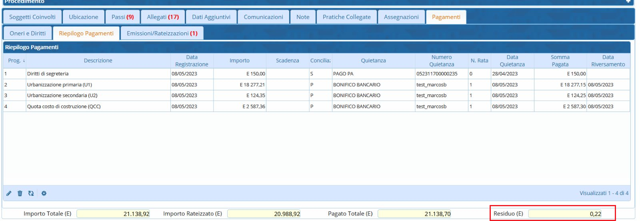Sort by the Prog. column header
Viewport: 640px width, 221px height.
pos(14,61)
